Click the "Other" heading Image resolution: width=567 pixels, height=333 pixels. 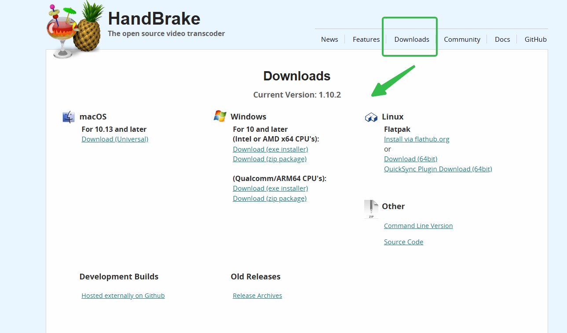(x=393, y=206)
